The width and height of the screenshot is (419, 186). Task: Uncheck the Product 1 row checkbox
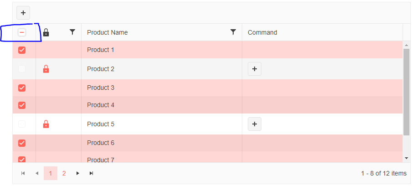coord(22,50)
